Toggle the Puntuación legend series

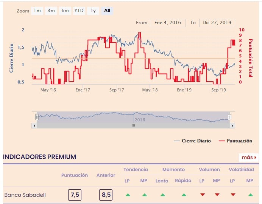pos(235,141)
